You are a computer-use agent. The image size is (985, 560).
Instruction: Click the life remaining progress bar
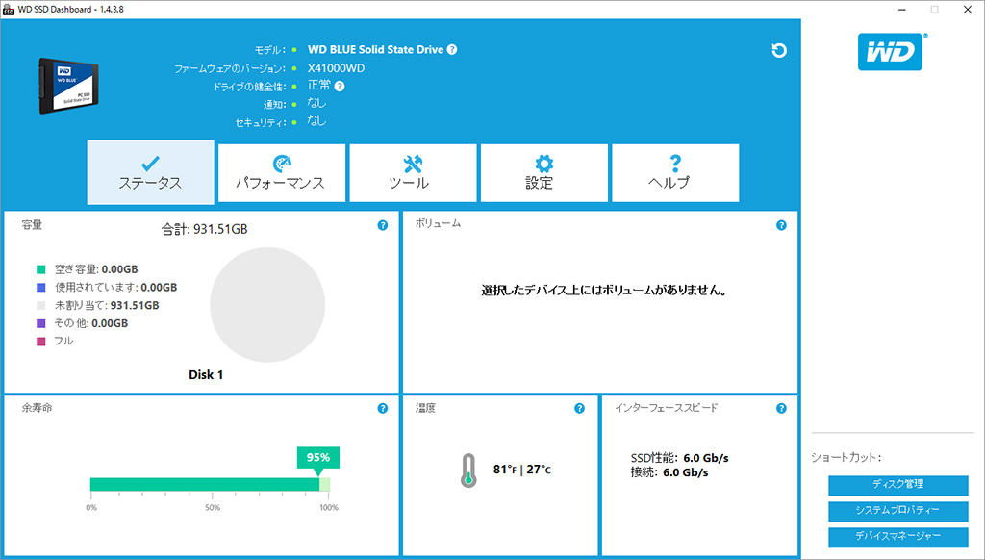coord(210,484)
